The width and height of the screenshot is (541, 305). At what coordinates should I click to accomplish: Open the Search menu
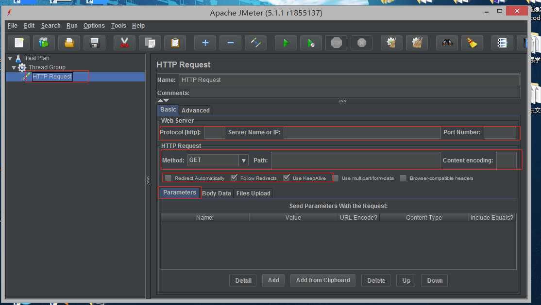click(x=51, y=26)
